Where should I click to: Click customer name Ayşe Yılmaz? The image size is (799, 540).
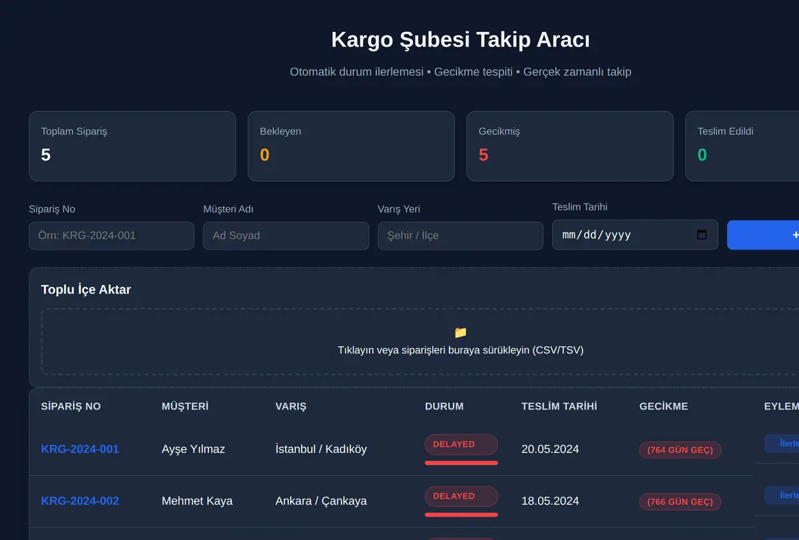pos(193,449)
